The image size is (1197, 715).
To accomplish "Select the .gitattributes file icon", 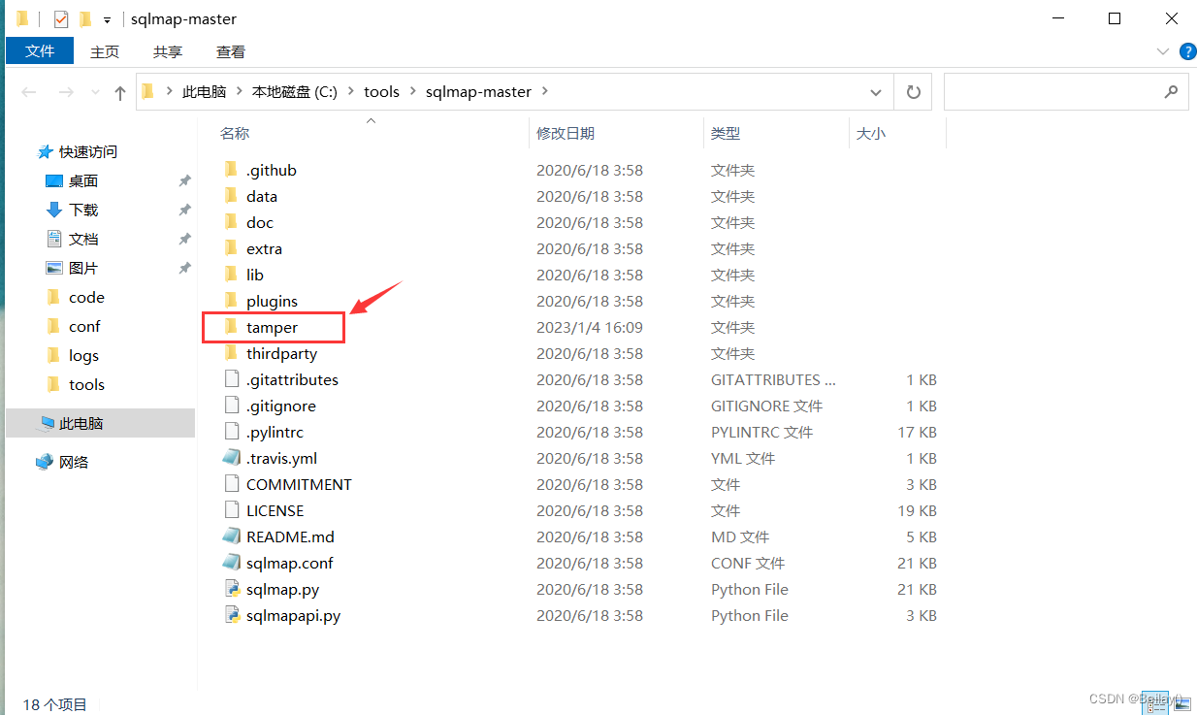I will (x=231, y=379).
